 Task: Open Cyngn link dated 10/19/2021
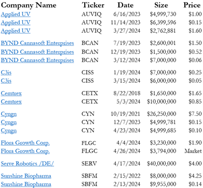coord(9,115)
